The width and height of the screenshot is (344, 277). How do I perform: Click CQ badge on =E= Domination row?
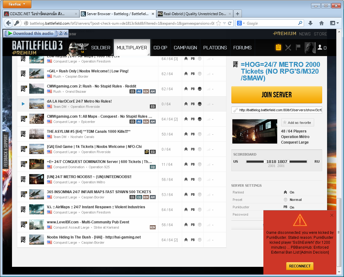point(153,167)
